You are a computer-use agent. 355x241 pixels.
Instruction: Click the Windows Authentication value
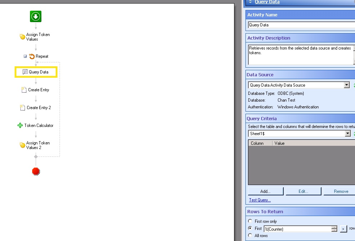pyautogui.click(x=298, y=107)
